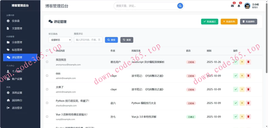Image resolution: width=268 pixels, height=128 pixels.
Task: Delete the Vue 3 comment by 孙七
Action: (x=248, y=117)
